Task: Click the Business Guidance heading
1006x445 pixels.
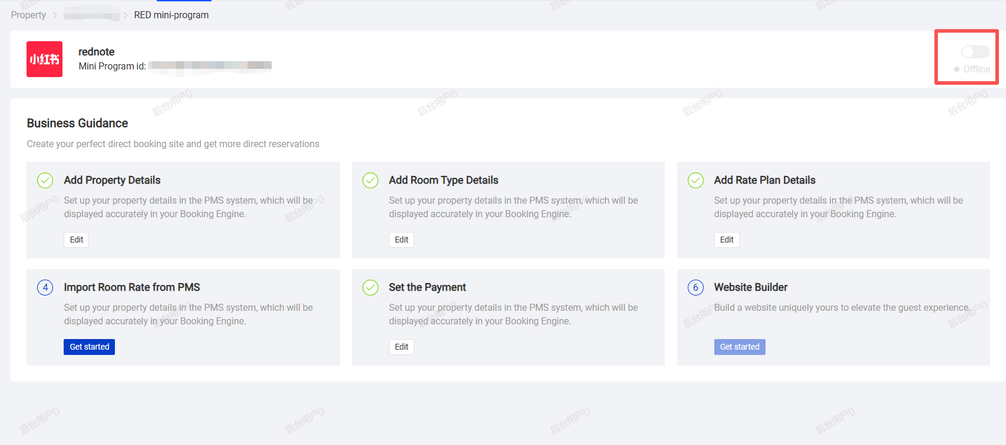Action: click(77, 123)
